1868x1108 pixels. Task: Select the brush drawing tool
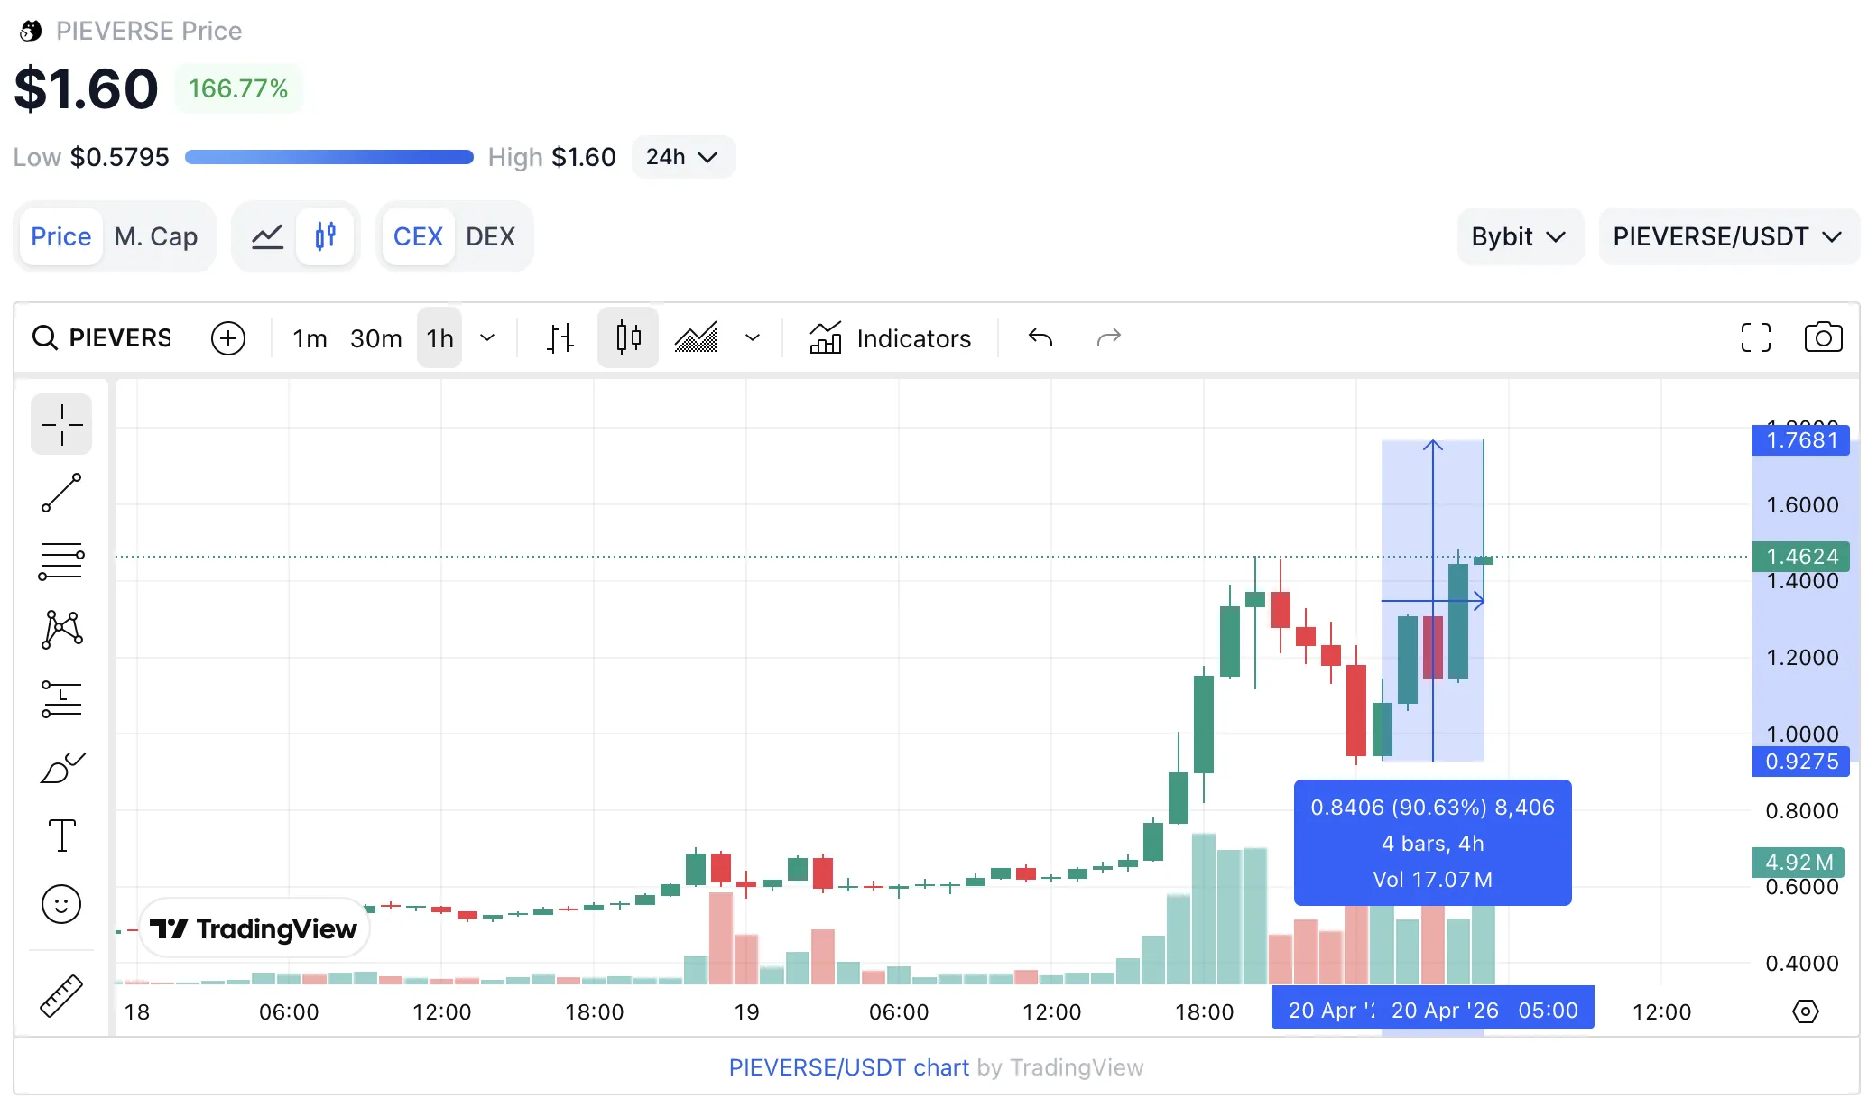point(61,768)
